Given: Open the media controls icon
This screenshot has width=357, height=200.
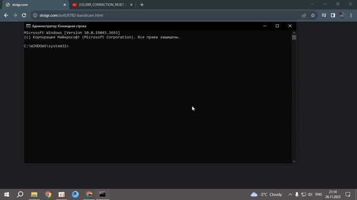Looking at the screenshot, I should [x=324, y=16].
